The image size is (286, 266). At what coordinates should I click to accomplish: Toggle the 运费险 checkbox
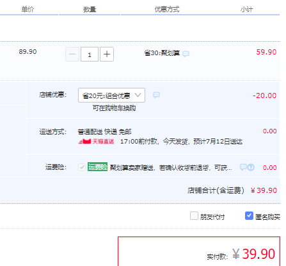coord(82,167)
